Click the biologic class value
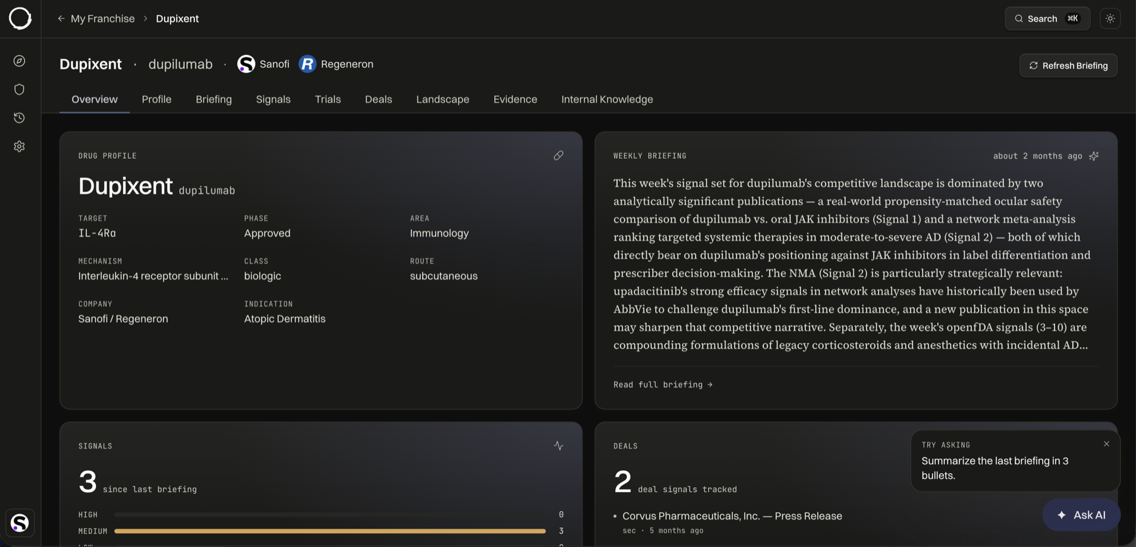The image size is (1136, 547). tap(263, 276)
